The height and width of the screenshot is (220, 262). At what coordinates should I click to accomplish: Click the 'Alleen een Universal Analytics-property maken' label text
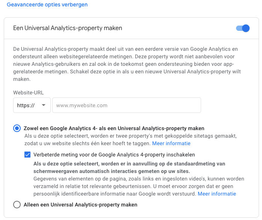pyautogui.click(x=80, y=205)
